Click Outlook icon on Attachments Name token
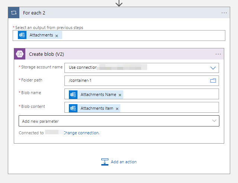Screen dimensions: 238x183 click(73, 94)
